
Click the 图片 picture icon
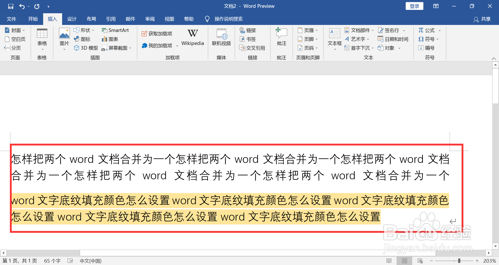[64, 34]
